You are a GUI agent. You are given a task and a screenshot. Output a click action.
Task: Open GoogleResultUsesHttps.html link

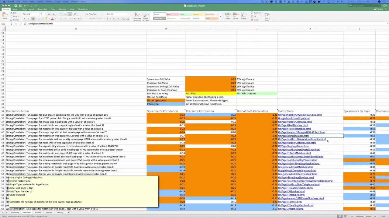point(294,118)
